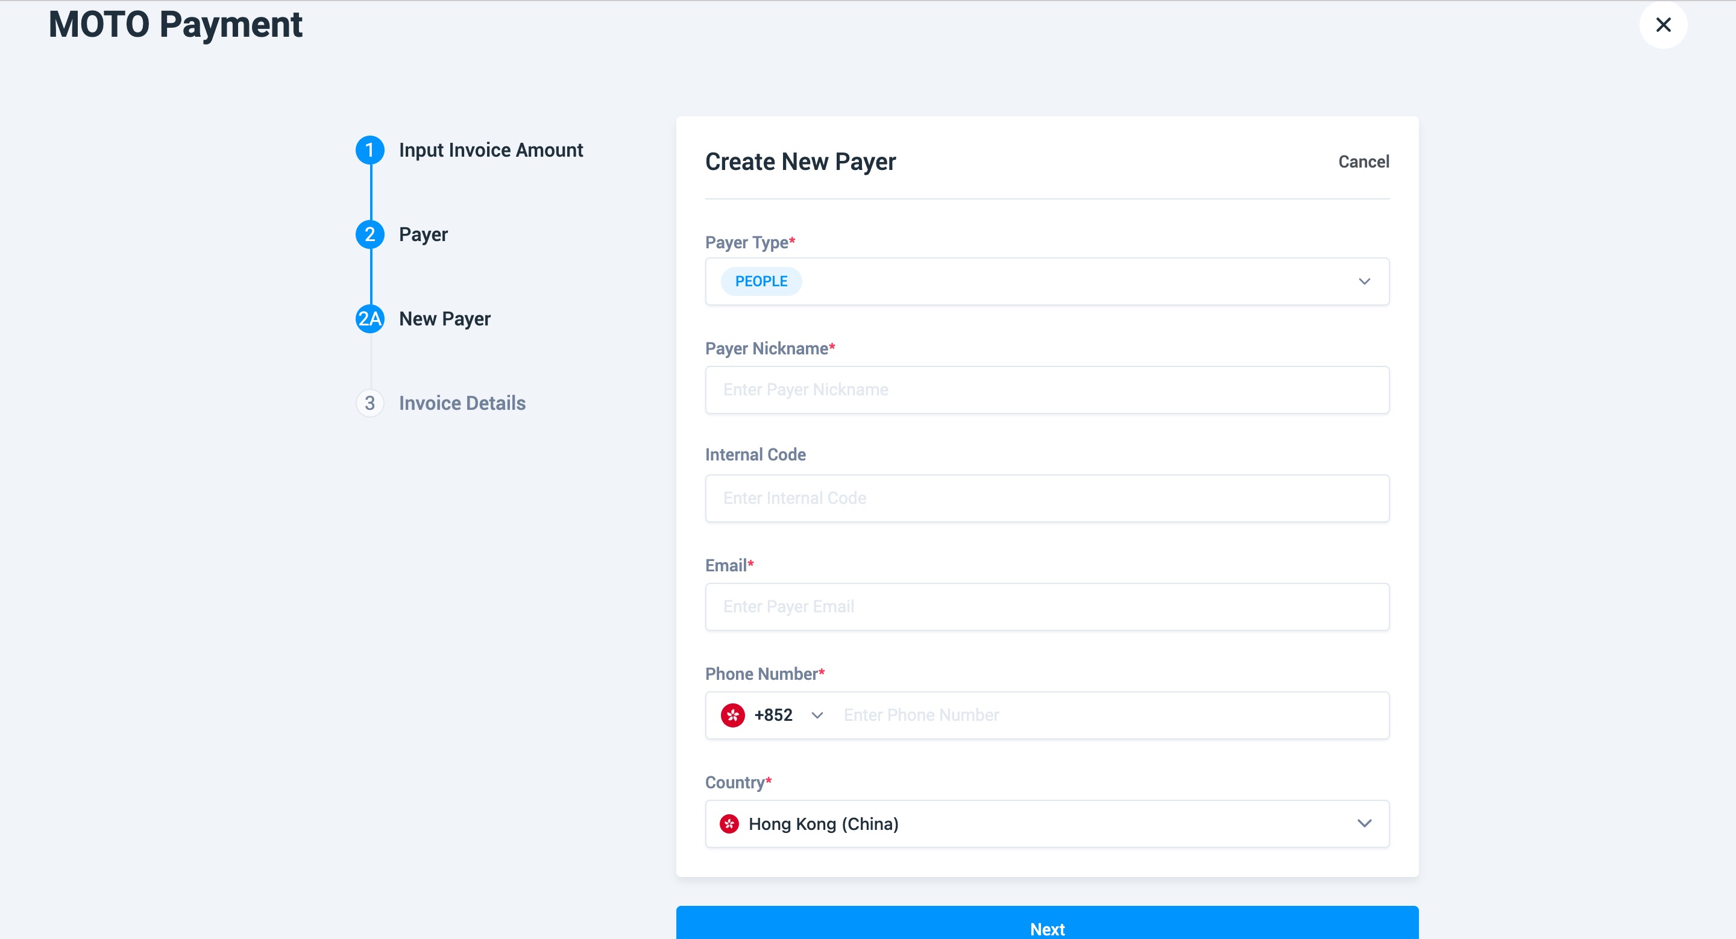
Task: Close the MOTO Payment dialog with X
Action: [1662, 25]
